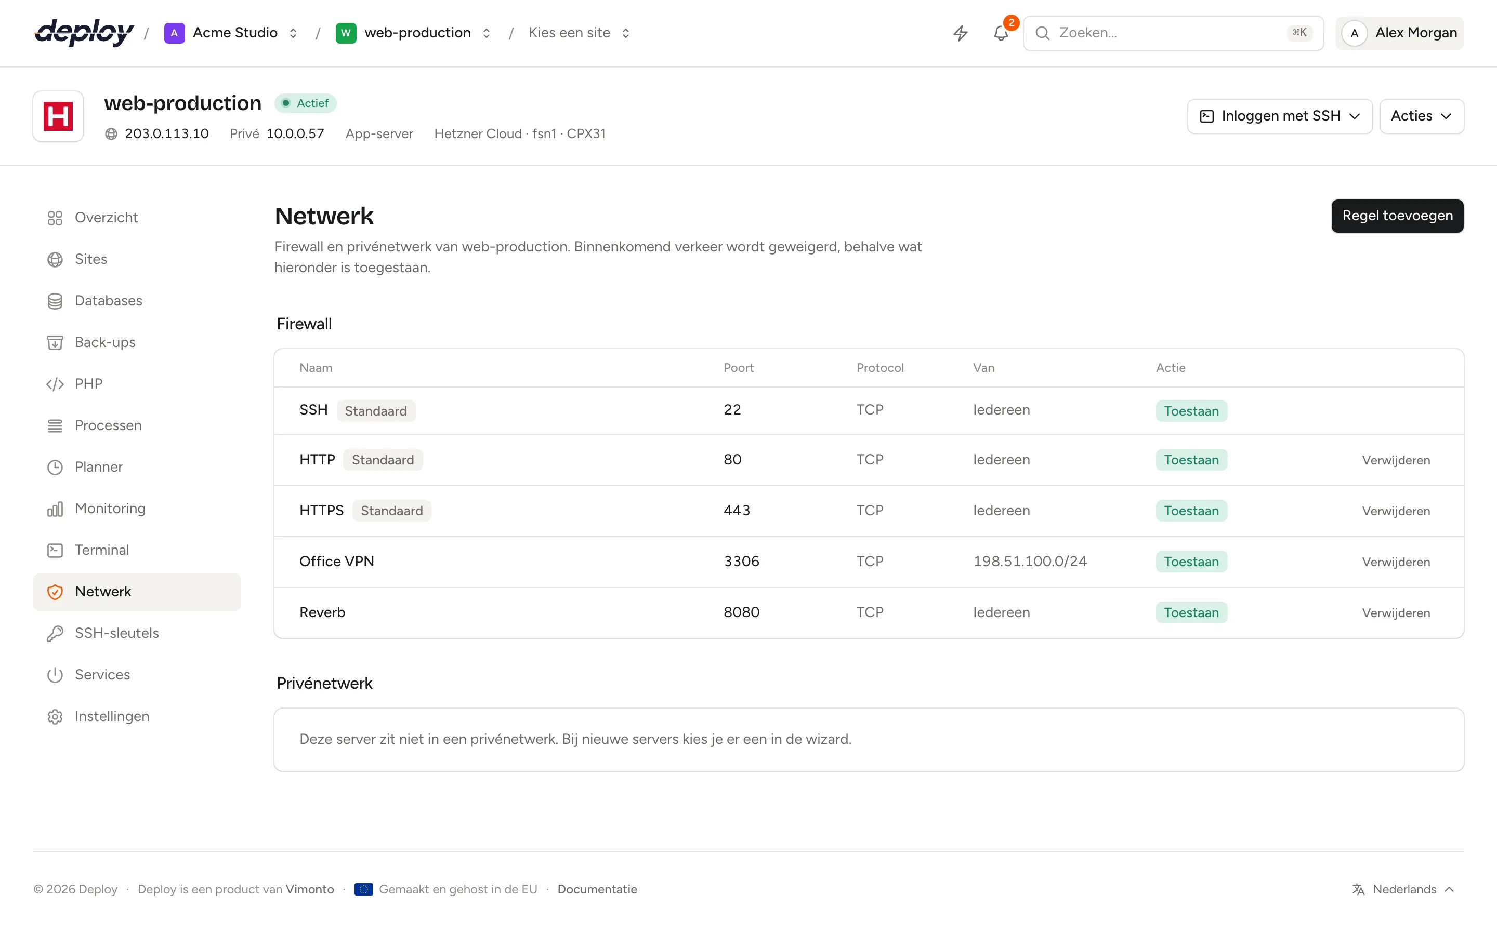
Task: Expand the web-production server switcher
Action: click(486, 33)
